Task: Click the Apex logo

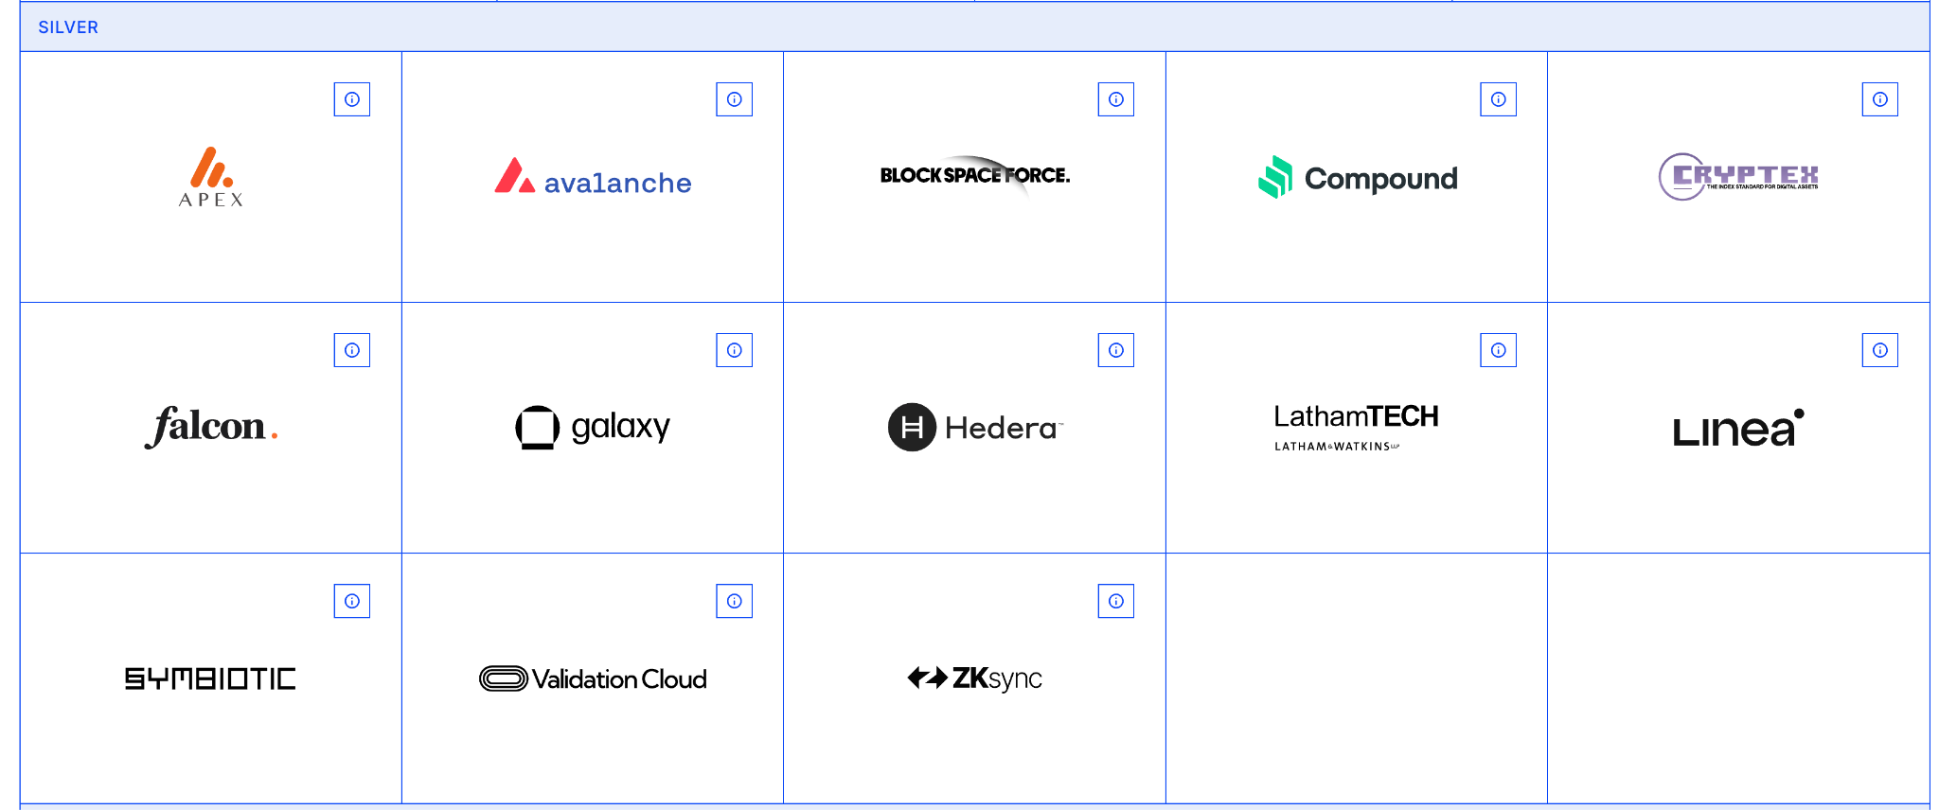Action: (211, 177)
